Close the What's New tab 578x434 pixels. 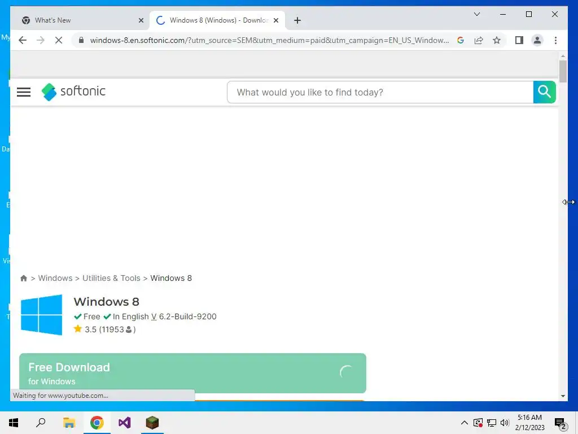tap(141, 20)
